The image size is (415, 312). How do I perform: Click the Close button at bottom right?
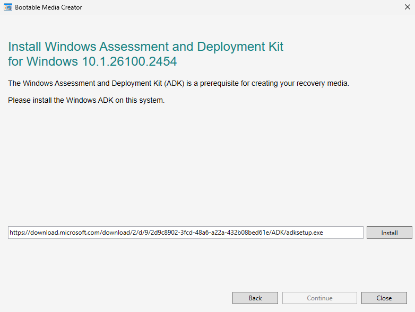384,298
